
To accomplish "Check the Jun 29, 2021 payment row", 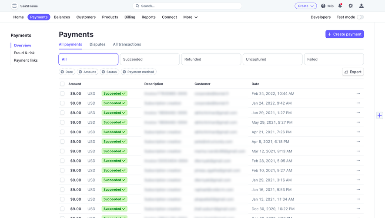I will pos(62,112).
